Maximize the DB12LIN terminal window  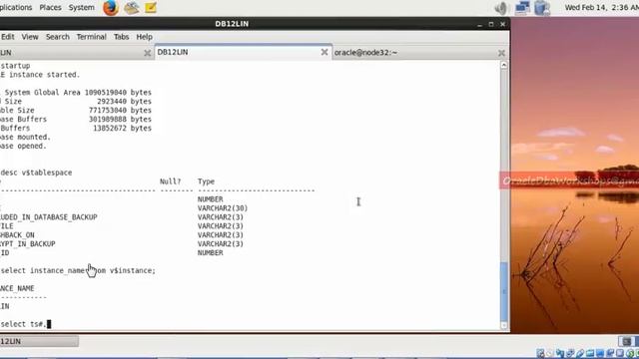click(491, 24)
